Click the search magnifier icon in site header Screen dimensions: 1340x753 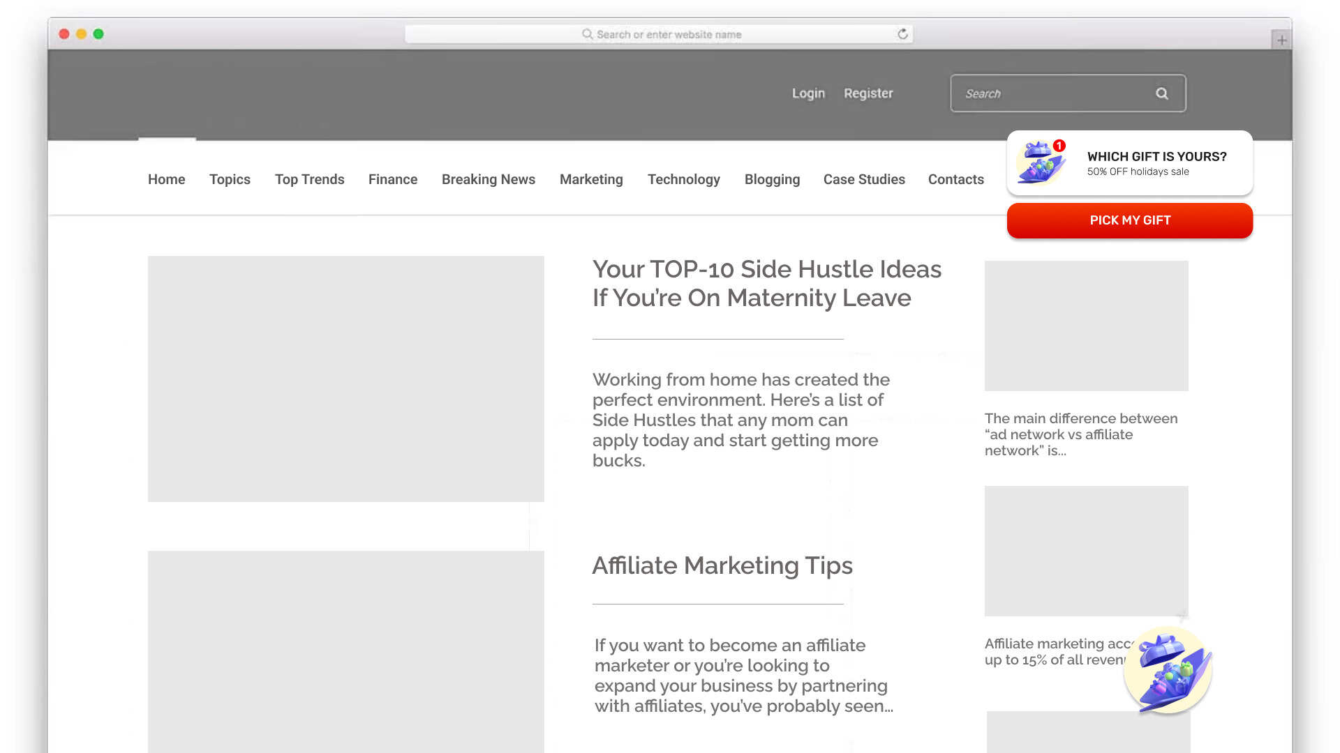click(x=1161, y=93)
